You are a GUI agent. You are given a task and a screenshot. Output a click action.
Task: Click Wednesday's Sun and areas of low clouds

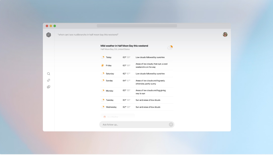click(x=148, y=107)
